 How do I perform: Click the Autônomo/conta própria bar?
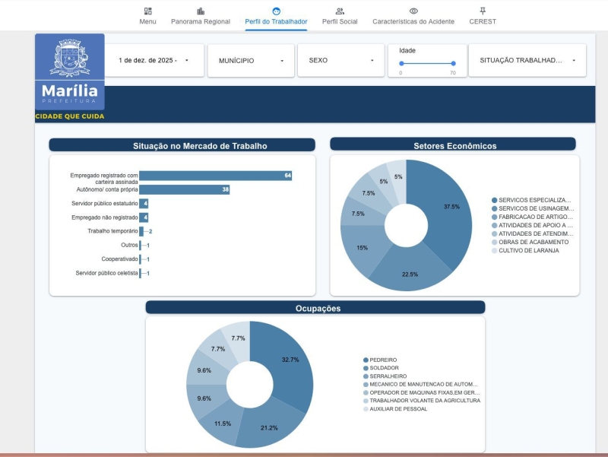pyautogui.click(x=184, y=189)
